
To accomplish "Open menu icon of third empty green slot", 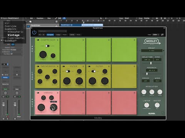I will point(109,40).
